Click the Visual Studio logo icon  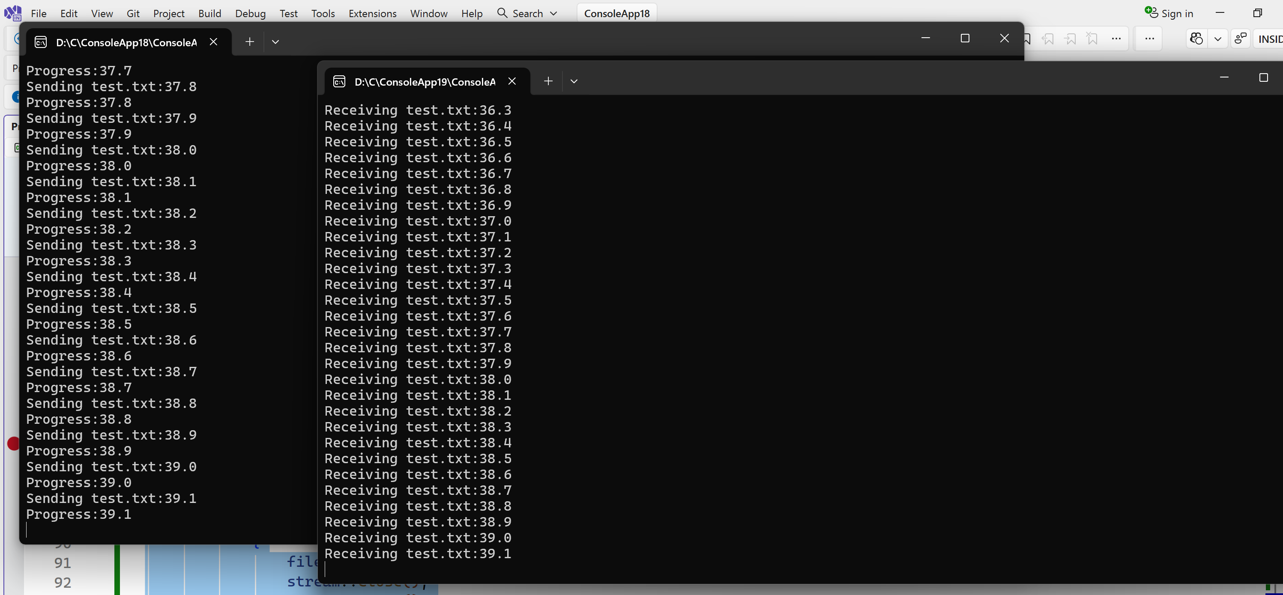[x=12, y=13]
